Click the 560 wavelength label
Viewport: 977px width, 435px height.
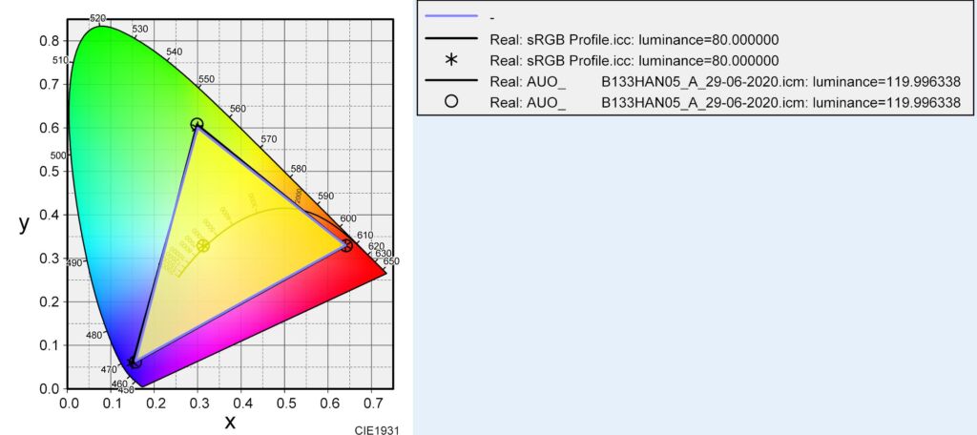tap(238, 109)
